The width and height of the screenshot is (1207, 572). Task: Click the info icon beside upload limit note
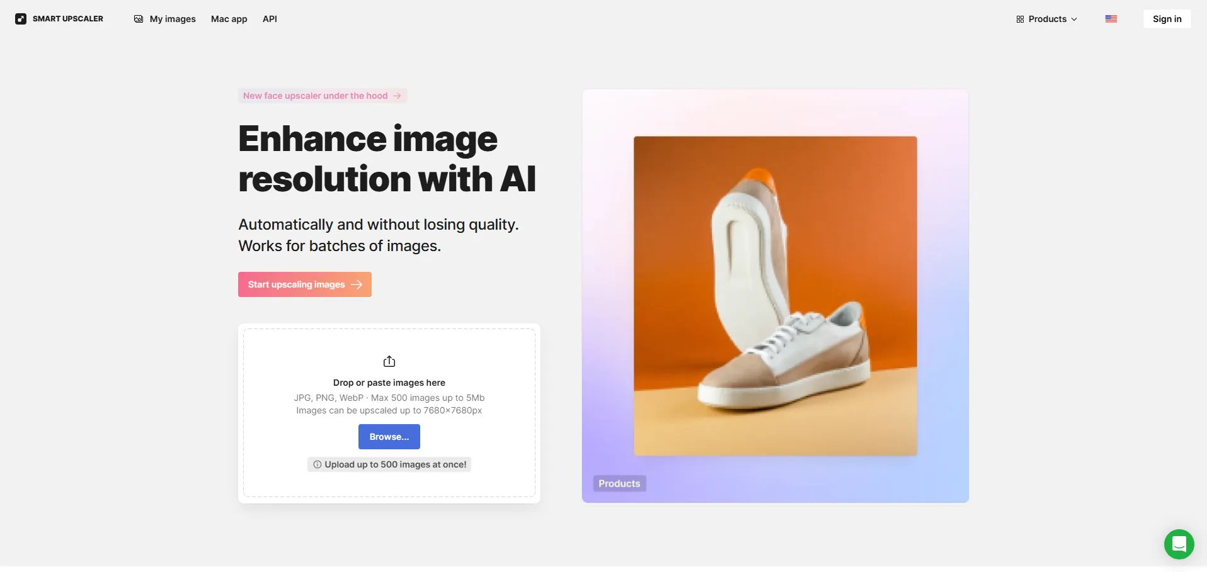(317, 464)
